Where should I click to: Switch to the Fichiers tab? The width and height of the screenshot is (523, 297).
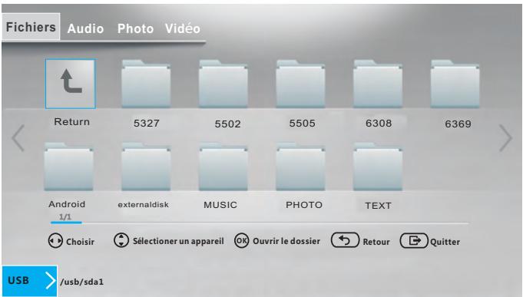tap(31, 27)
